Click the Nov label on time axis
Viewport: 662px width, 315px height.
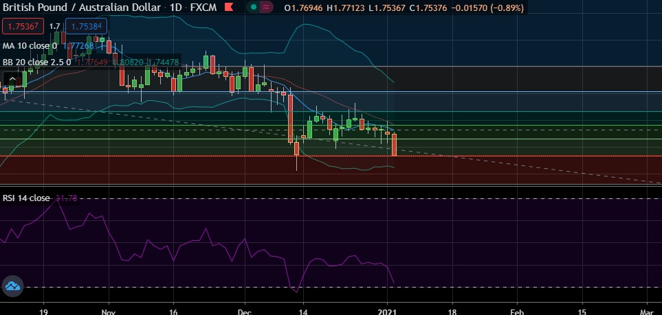(x=109, y=312)
